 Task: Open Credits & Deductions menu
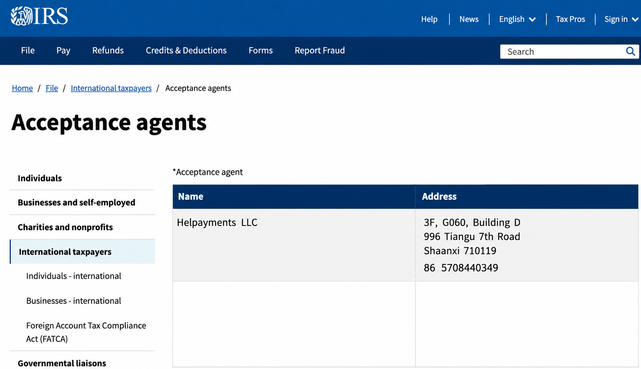[186, 50]
